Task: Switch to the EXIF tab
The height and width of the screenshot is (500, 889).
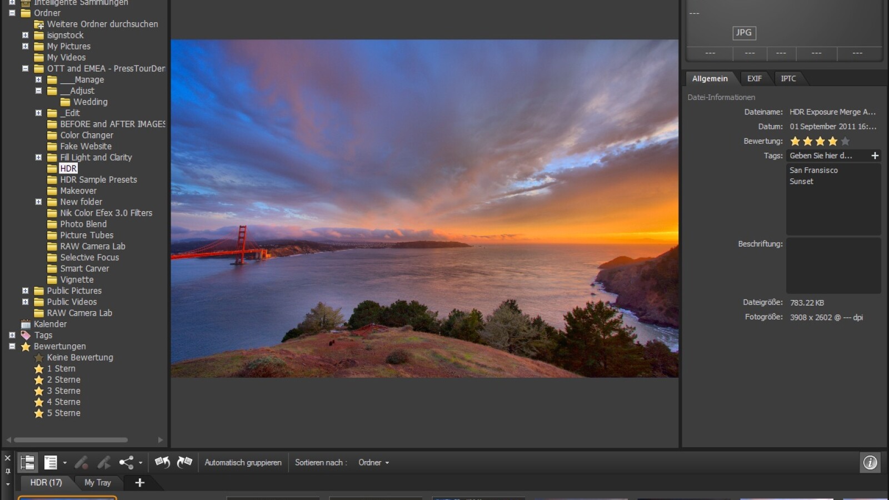Action: coord(755,78)
